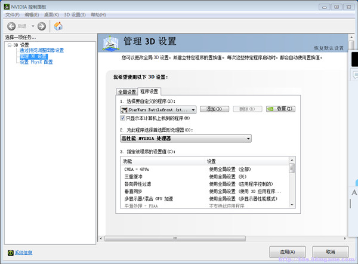Click 恢复默认设置 link
Screen dimensions: 358x264
tap(329, 48)
